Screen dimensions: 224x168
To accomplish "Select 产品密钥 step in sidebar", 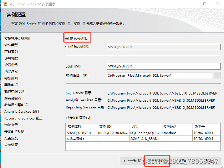I will (11, 51).
